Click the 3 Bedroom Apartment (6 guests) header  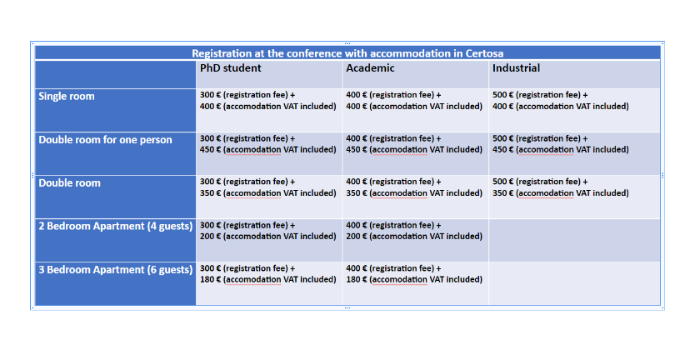pos(115,283)
